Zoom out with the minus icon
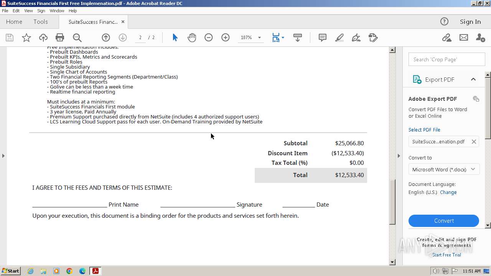The height and width of the screenshot is (276, 491). pos(209,38)
